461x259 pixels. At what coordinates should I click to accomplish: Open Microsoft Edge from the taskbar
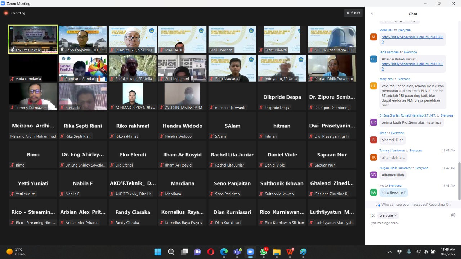click(224, 252)
